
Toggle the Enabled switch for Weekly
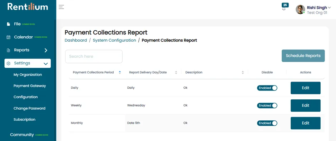pos(267,106)
